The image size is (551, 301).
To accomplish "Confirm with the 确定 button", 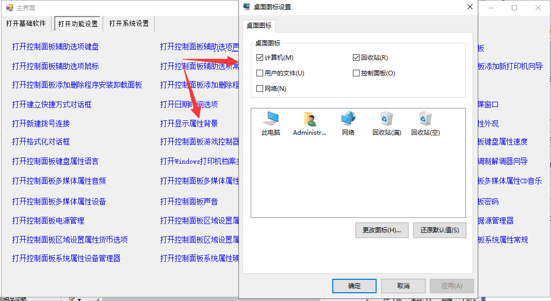I will [x=354, y=286].
